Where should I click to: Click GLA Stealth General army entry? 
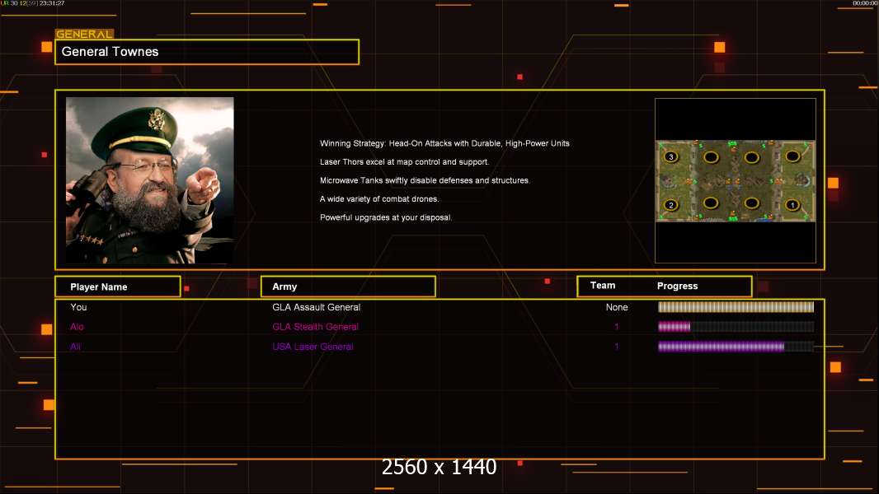(x=315, y=327)
